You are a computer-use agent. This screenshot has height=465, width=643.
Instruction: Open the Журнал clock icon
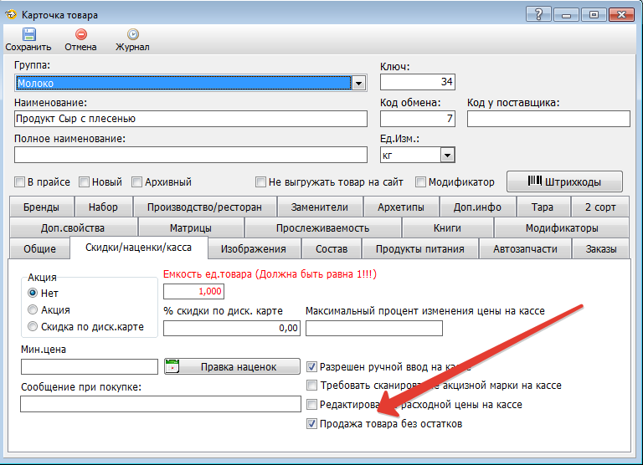point(132,34)
